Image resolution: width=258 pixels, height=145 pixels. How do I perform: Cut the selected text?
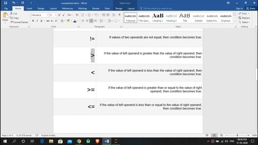pyautogui.click(x=13, y=13)
